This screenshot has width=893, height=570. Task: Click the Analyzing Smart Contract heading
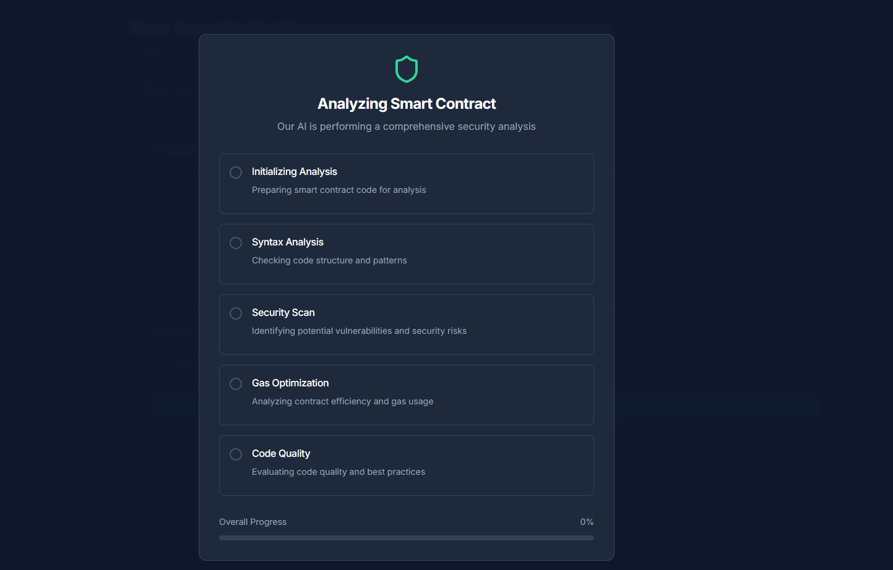point(407,104)
